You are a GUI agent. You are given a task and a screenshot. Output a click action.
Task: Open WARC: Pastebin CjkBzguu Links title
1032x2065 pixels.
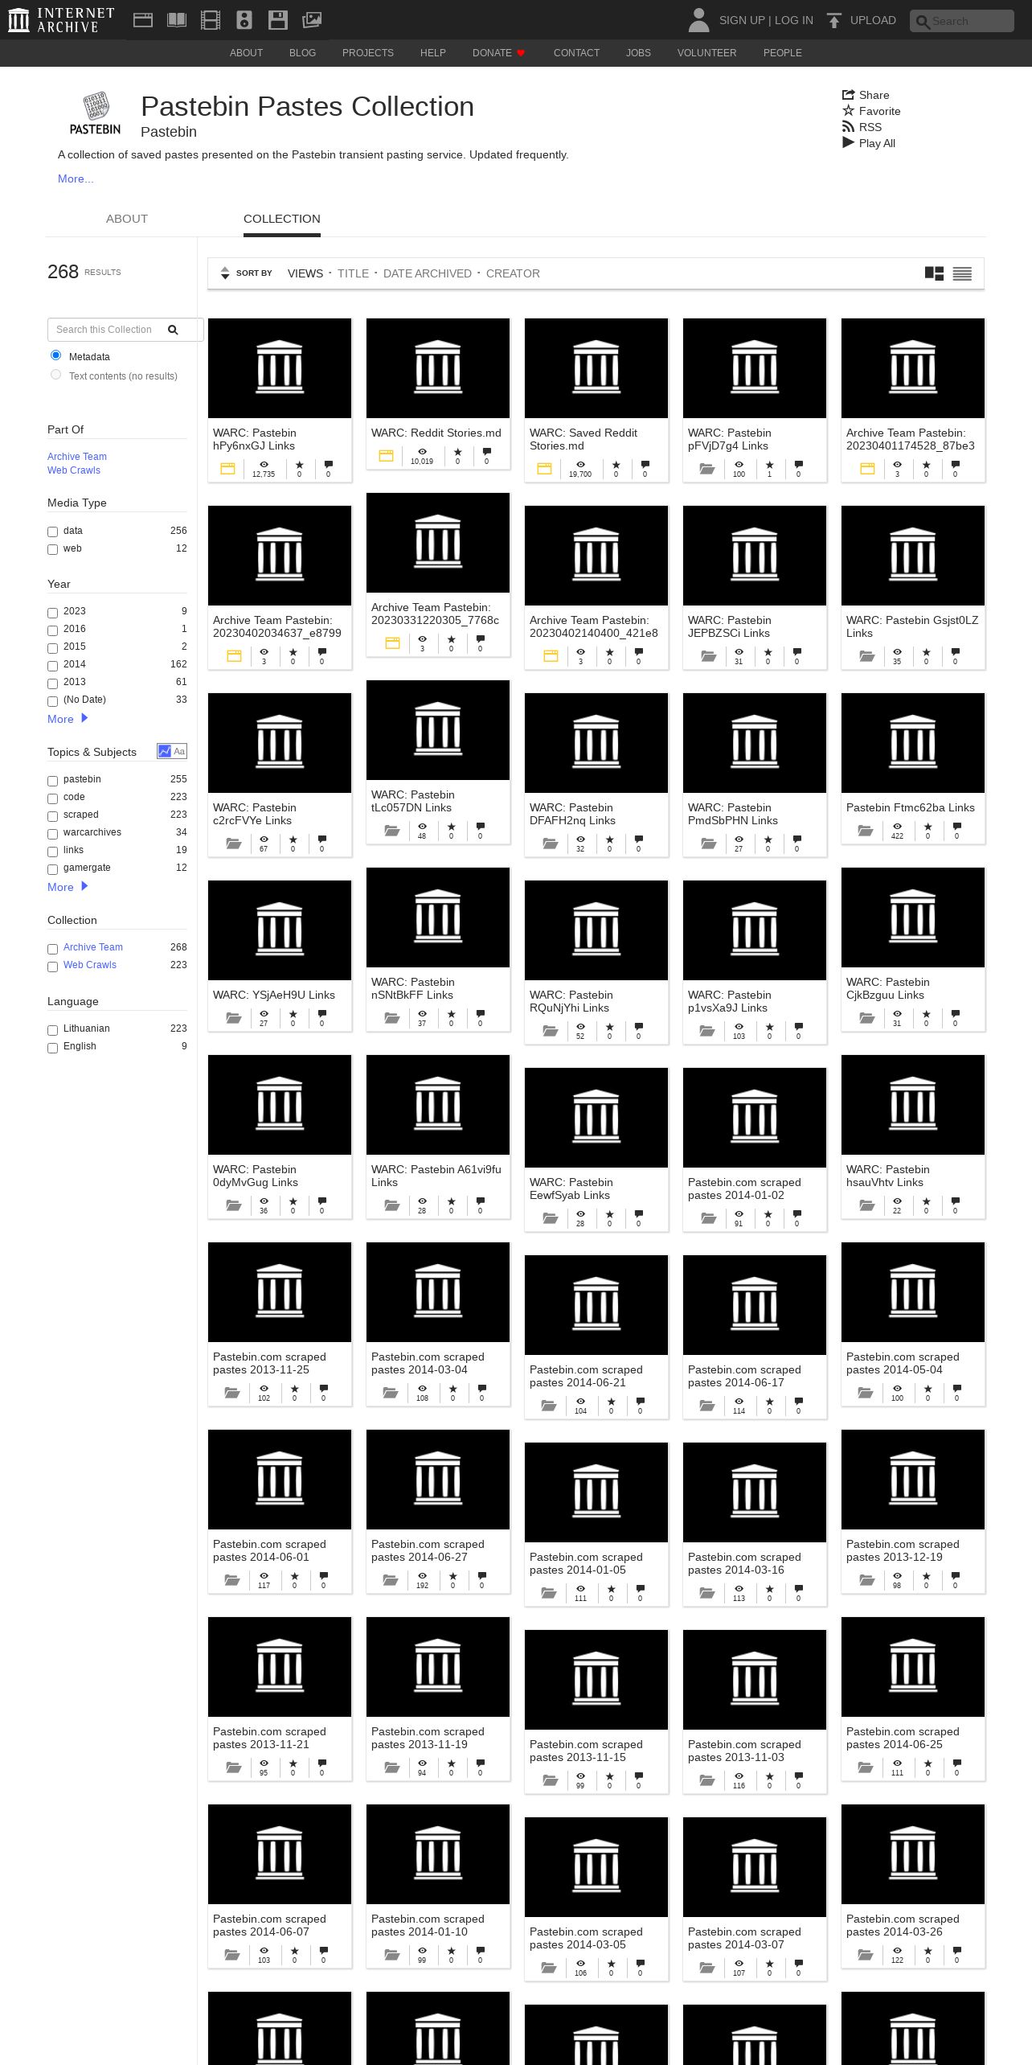click(887, 988)
